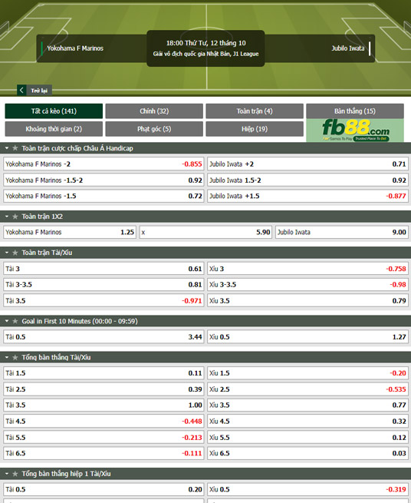Image resolution: width=411 pixels, height=503 pixels.
Task: Star the Toàn trận cược chấp Châu Á Handicap section
Action: pyautogui.click(x=15, y=148)
